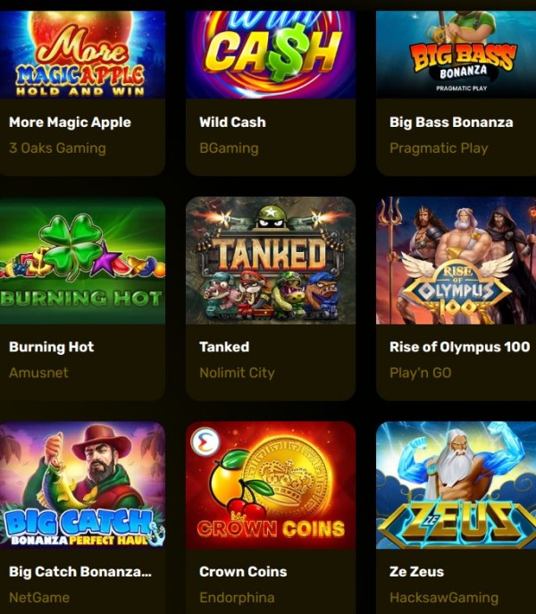Open Big Bass Bonanza game artwork
The width and height of the screenshot is (536, 614).
coord(456,55)
